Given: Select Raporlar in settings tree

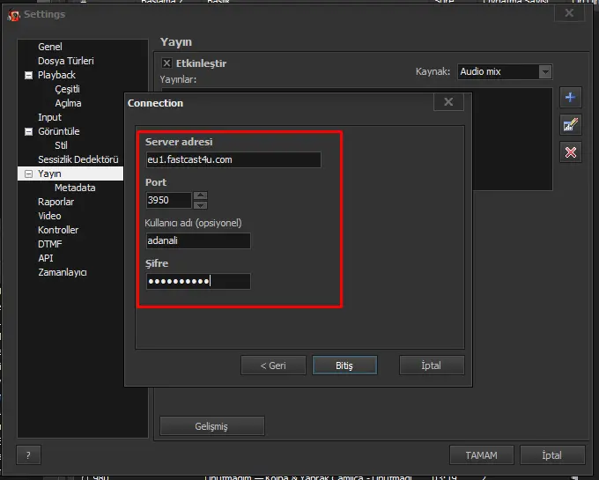Looking at the screenshot, I should tap(55, 202).
